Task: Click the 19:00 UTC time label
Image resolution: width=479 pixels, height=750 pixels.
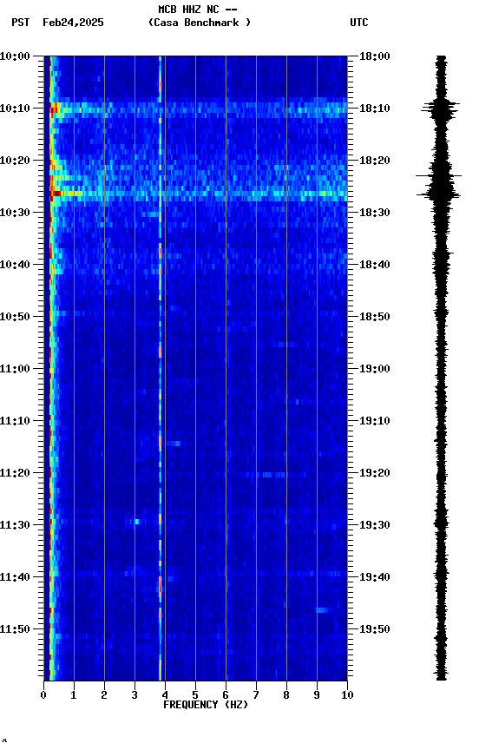Action: click(x=375, y=369)
